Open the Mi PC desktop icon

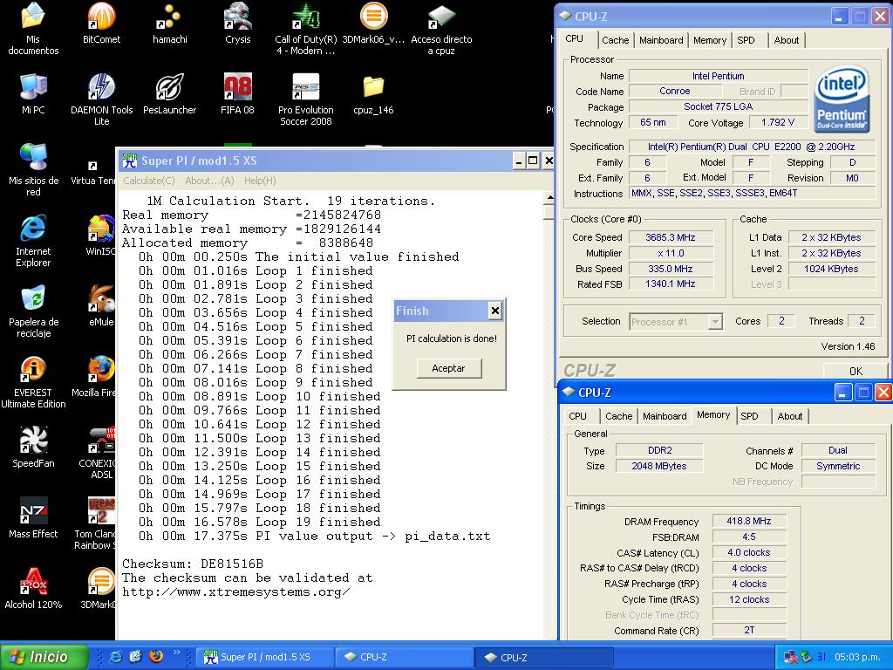(33, 94)
